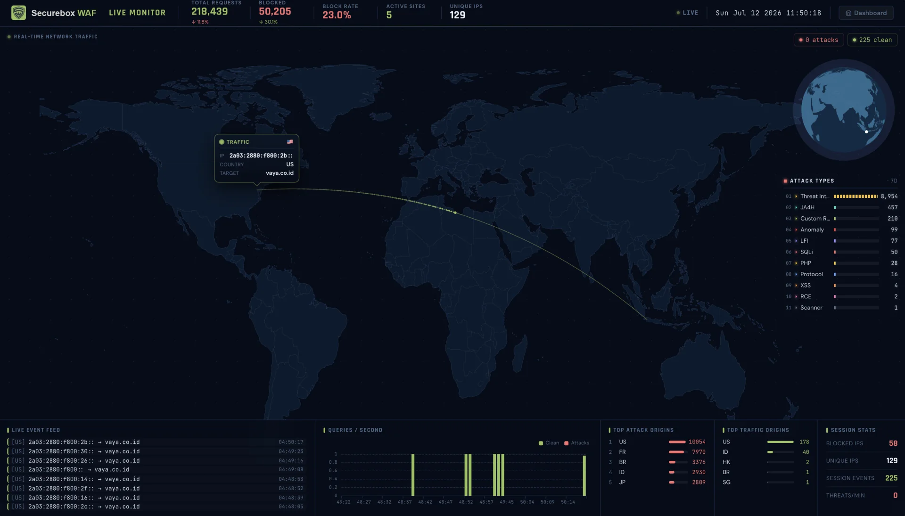Toggle the Attacks legend in Queries chart
Image resolution: width=905 pixels, height=516 pixels.
pos(576,443)
